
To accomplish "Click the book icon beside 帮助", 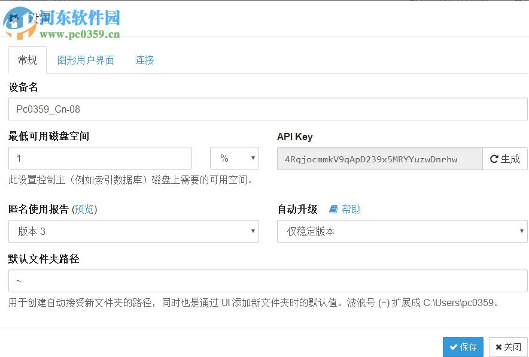I will coord(333,210).
